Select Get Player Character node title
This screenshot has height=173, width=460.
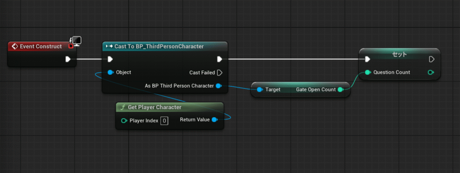click(155, 107)
